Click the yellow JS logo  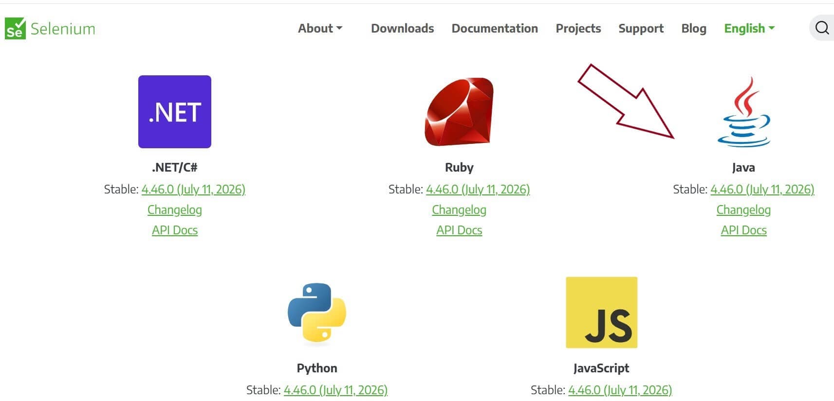point(601,313)
